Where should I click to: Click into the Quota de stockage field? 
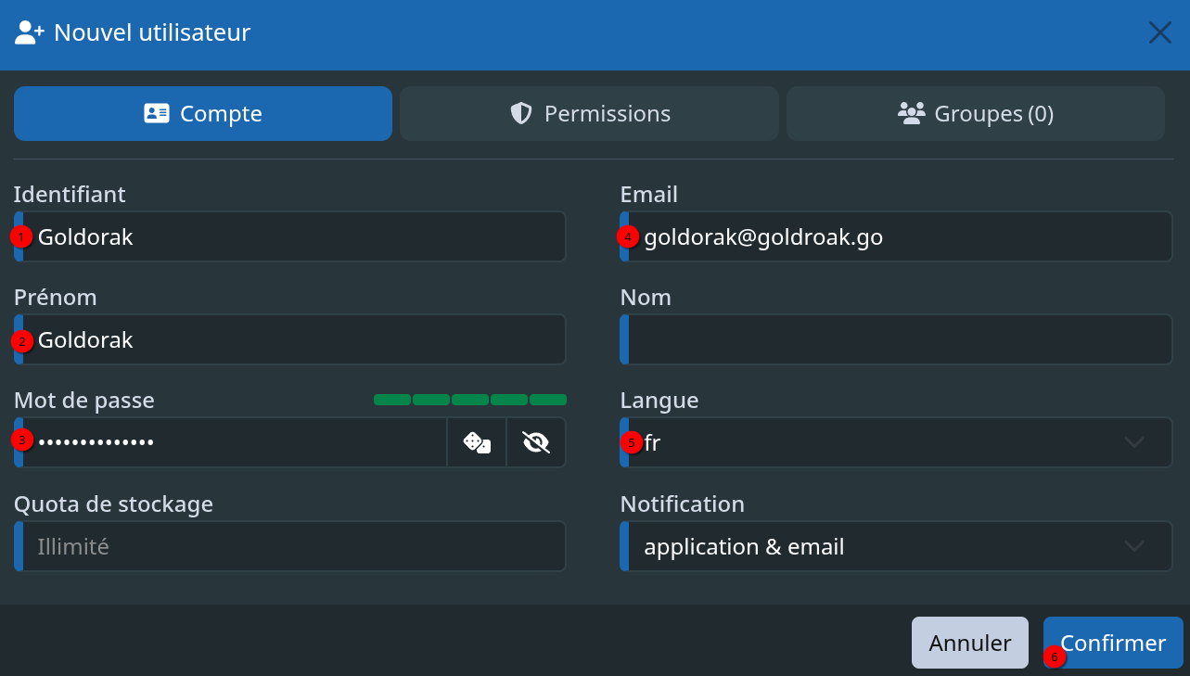pos(289,546)
